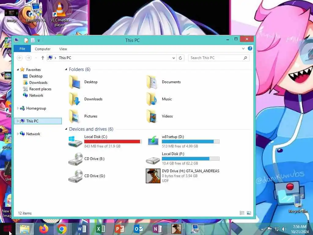Screen dimensions: 313x235
Task: Click the search magnifier icon
Action: [x=245, y=58]
